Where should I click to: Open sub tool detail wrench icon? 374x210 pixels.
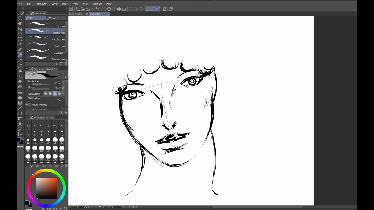click(66, 112)
